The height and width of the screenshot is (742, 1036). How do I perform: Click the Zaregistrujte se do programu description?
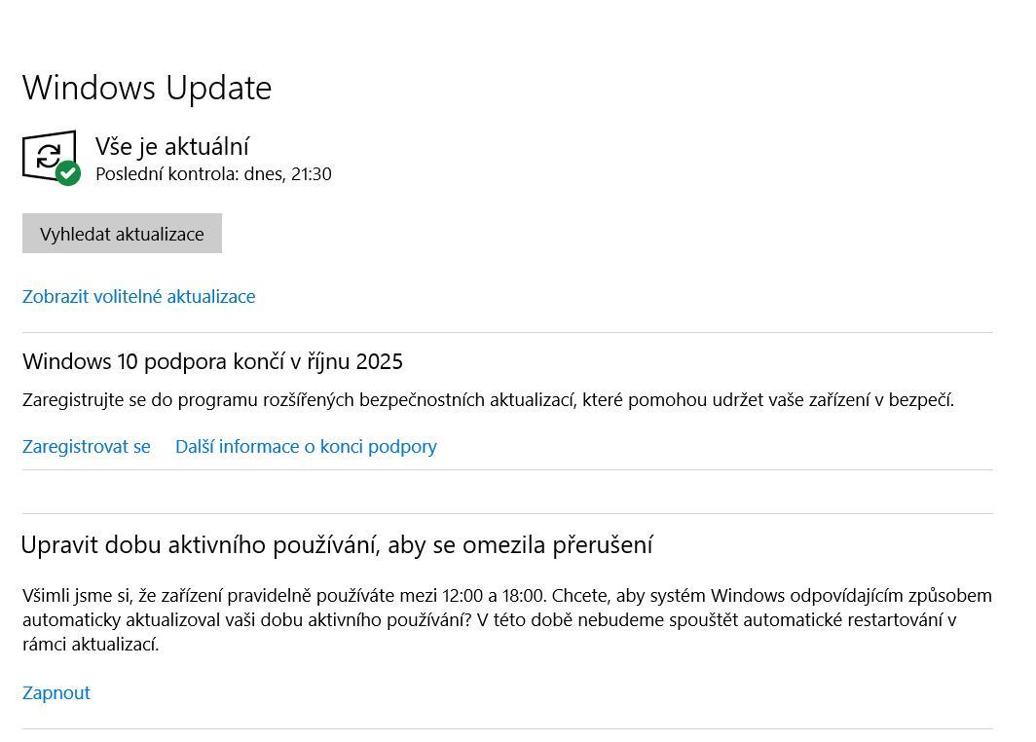[488, 399]
